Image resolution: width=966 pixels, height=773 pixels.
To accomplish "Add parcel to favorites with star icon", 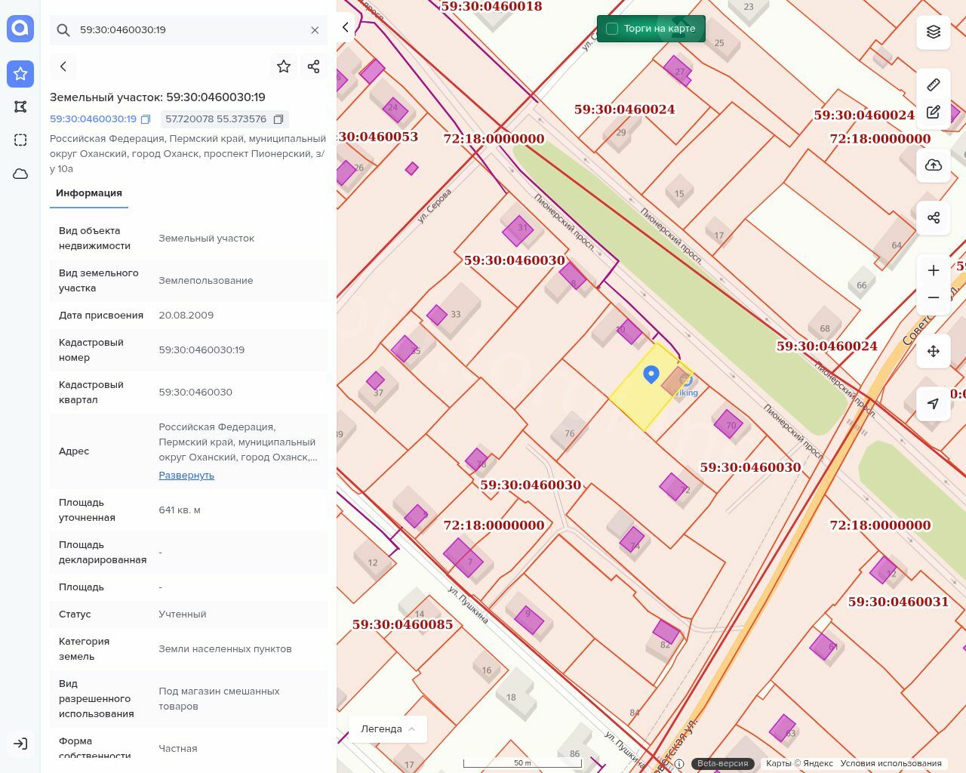I will point(284,66).
